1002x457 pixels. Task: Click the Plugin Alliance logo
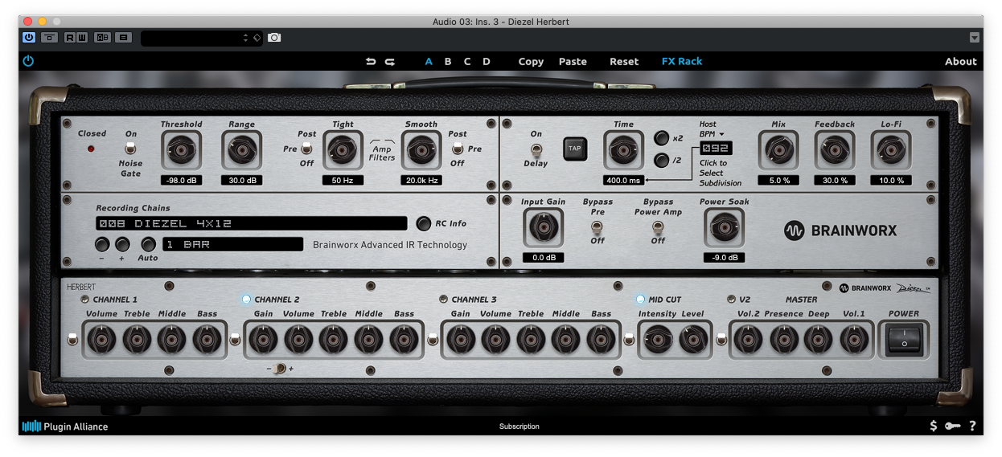(x=65, y=426)
